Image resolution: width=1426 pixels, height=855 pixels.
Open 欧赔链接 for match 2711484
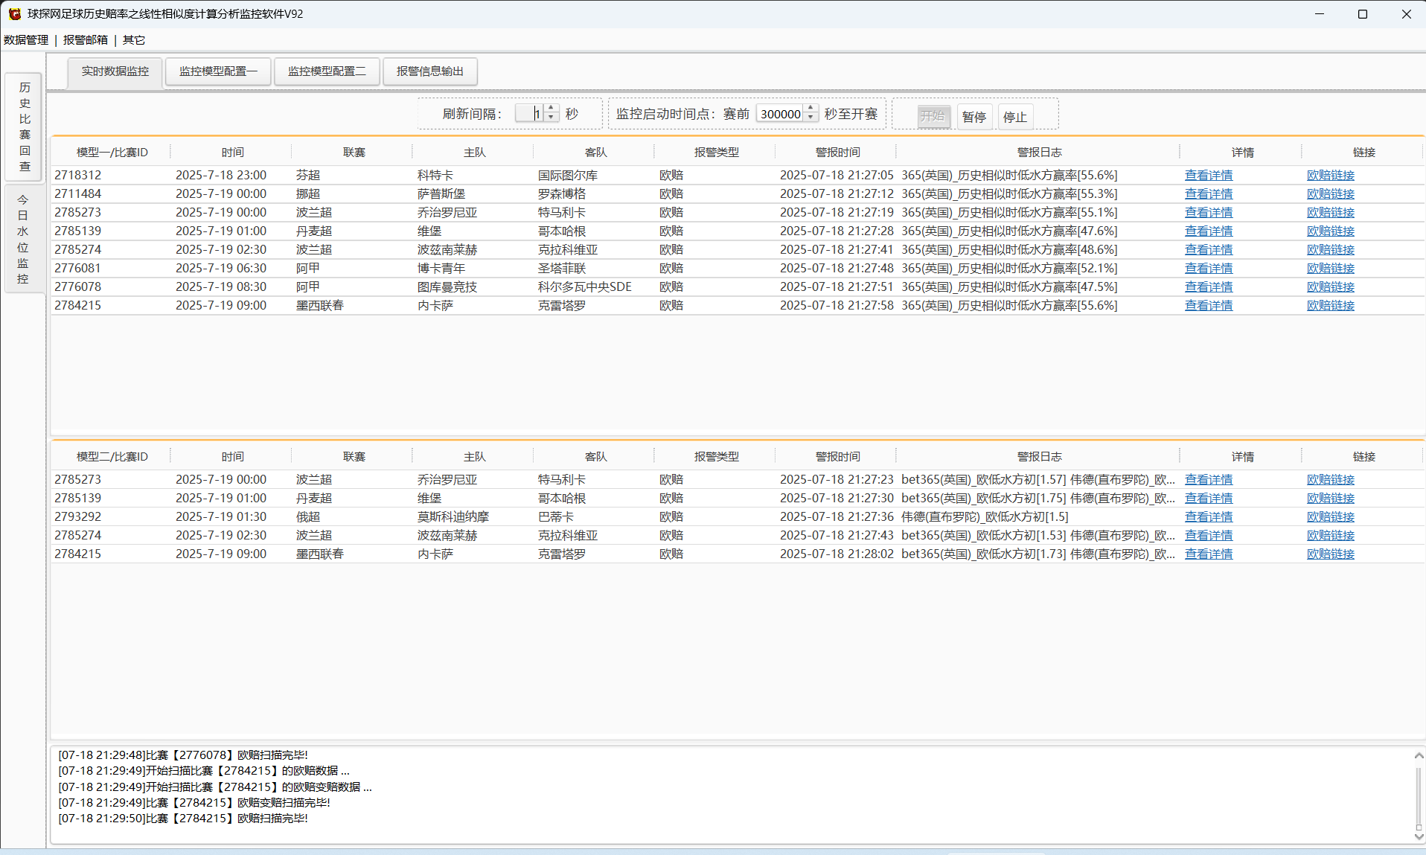click(1331, 194)
